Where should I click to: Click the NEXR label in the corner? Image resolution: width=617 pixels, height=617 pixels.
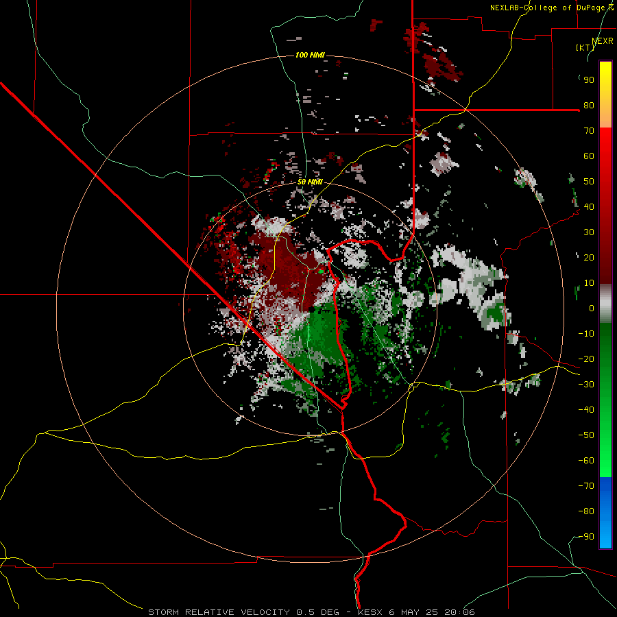tap(603, 41)
